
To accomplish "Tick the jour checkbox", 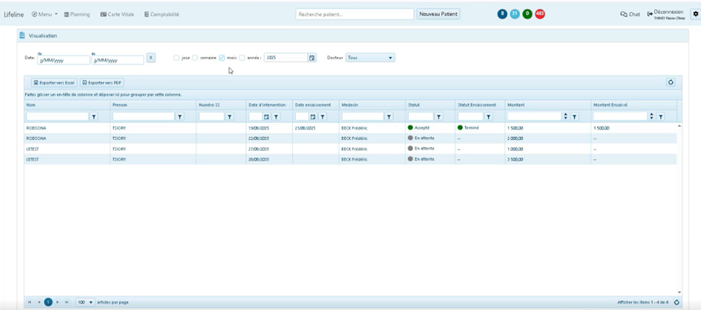I will 177,58.
